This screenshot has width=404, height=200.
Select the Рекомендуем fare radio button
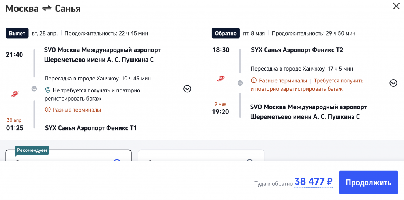point(116,161)
